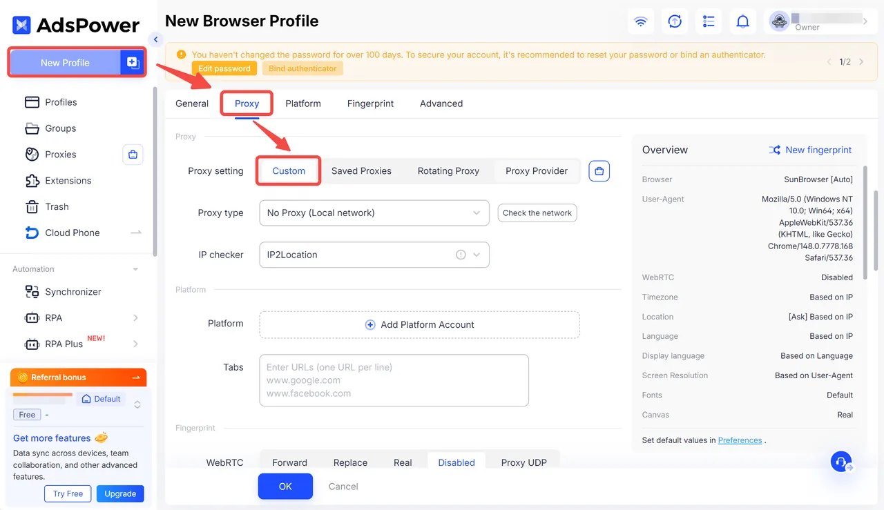Go to next banner notice arrow

click(x=861, y=62)
